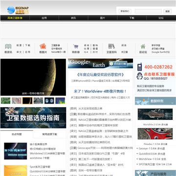
Task: Open the 看图片 orange photos icon
Action: point(43,46)
